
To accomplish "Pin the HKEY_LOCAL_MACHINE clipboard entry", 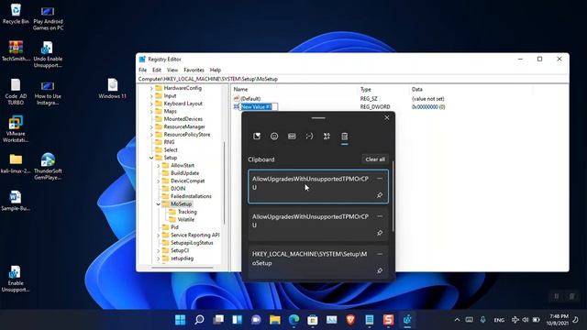I will [x=380, y=270].
